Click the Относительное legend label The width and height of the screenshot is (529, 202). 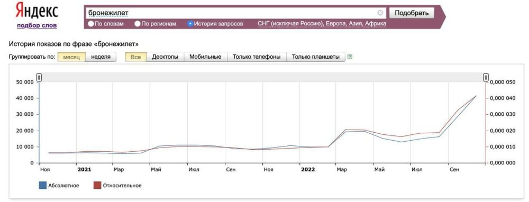(x=122, y=186)
